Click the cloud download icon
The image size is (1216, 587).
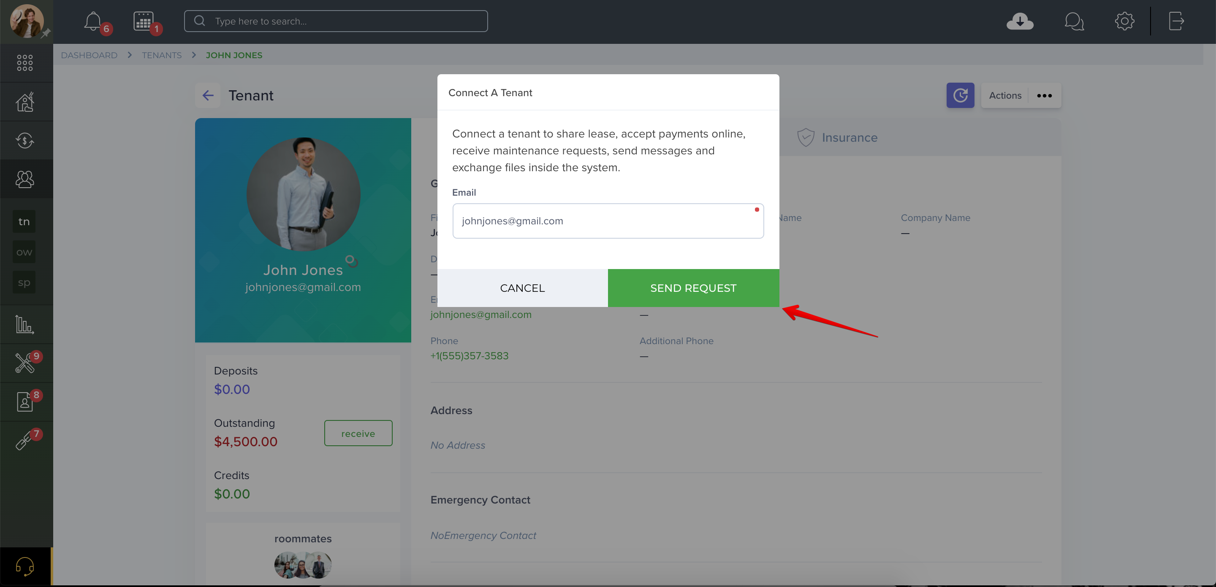pyautogui.click(x=1020, y=21)
